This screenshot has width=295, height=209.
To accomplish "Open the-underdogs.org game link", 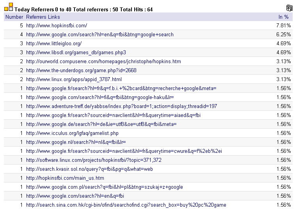I will (81, 71).
